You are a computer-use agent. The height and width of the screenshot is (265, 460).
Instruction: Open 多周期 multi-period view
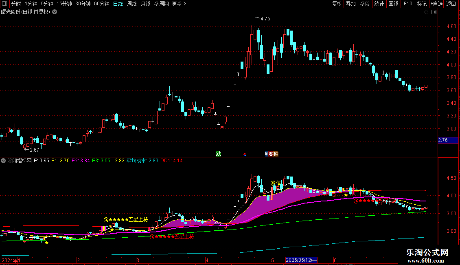[x=161, y=4]
